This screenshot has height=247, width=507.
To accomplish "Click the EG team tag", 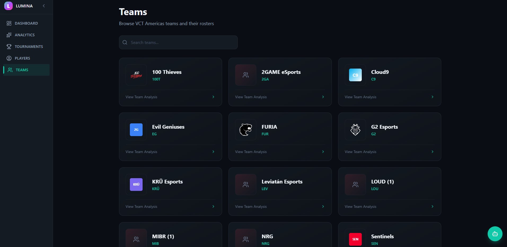I will coord(154,134).
